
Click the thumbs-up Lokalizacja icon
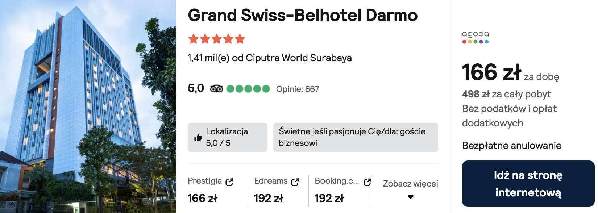coord(198,137)
